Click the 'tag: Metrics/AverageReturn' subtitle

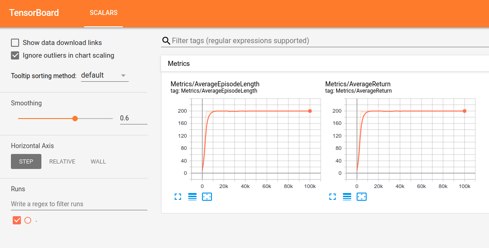[358, 91]
